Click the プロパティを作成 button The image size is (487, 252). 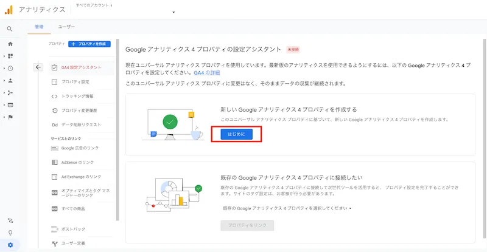pos(89,44)
